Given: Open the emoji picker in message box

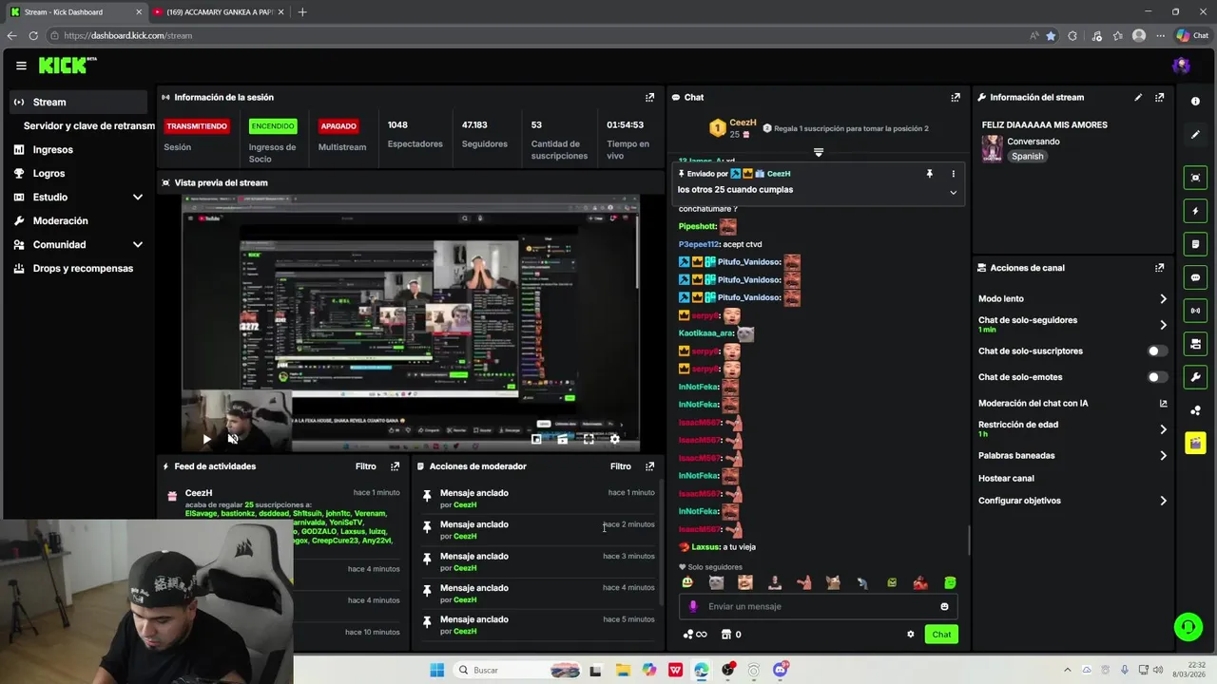Looking at the screenshot, I should tap(944, 606).
